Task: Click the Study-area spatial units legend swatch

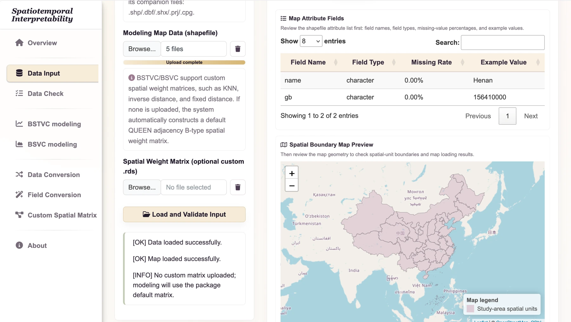Action: click(470, 309)
